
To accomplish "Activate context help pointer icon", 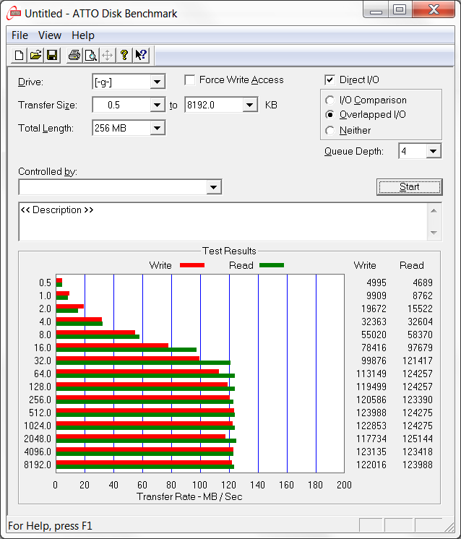I will click(141, 56).
